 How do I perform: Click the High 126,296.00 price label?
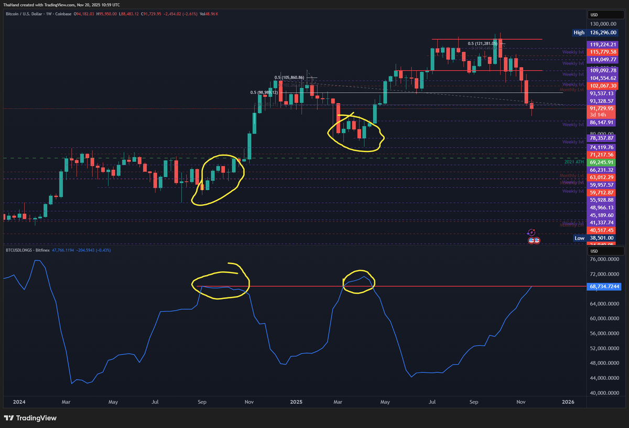point(594,32)
